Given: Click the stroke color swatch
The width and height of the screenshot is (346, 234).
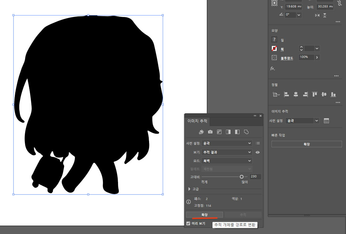Looking at the screenshot, I should tap(274, 48).
